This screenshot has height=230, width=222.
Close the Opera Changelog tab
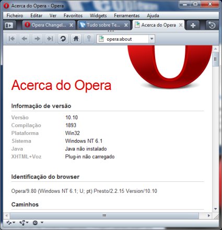pyautogui.click(x=71, y=25)
